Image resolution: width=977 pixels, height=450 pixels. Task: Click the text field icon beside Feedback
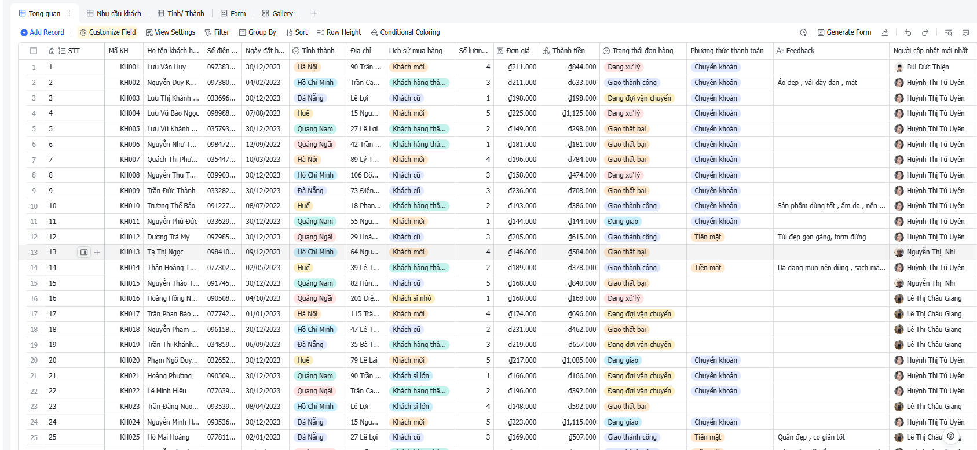click(780, 51)
